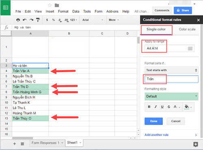Open the account dropdown arrow
Screen dimensions: 203x150
[x=194, y=4]
